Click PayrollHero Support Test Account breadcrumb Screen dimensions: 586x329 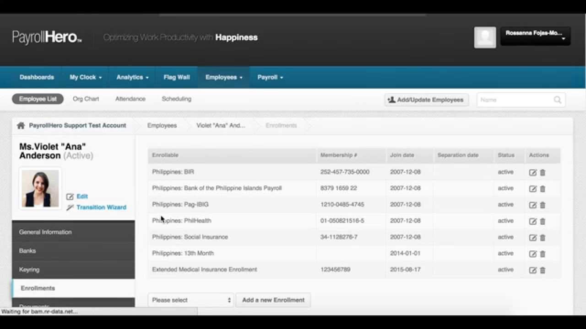pos(77,125)
